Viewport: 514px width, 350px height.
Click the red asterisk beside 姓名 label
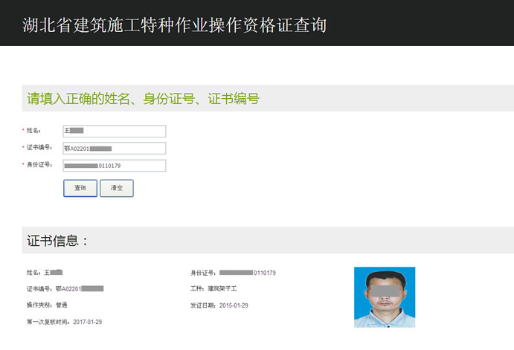(x=23, y=131)
